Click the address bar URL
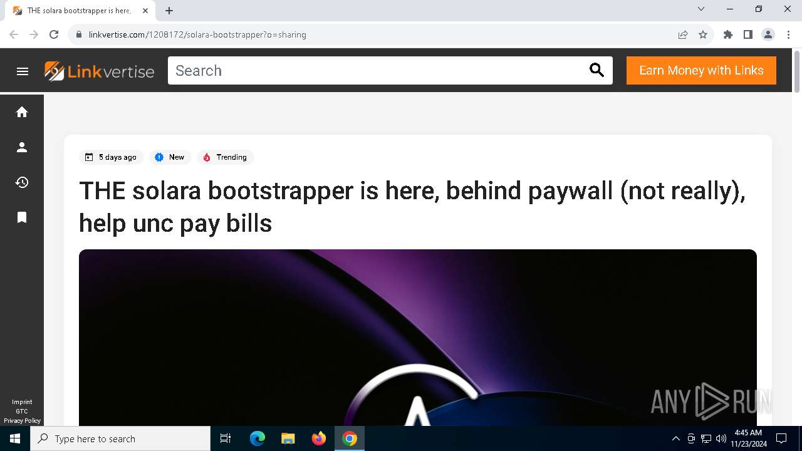This screenshot has width=802, height=451. click(197, 34)
